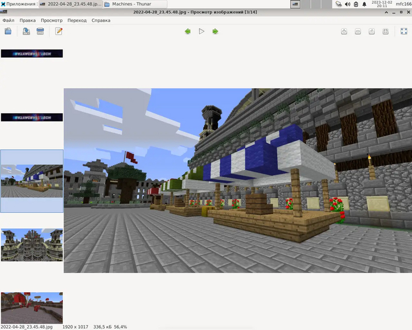Image resolution: width=412 pixels, height=330 pixels.
Task: Go to previous image with green left arrow
Action: tap(188, 31)
